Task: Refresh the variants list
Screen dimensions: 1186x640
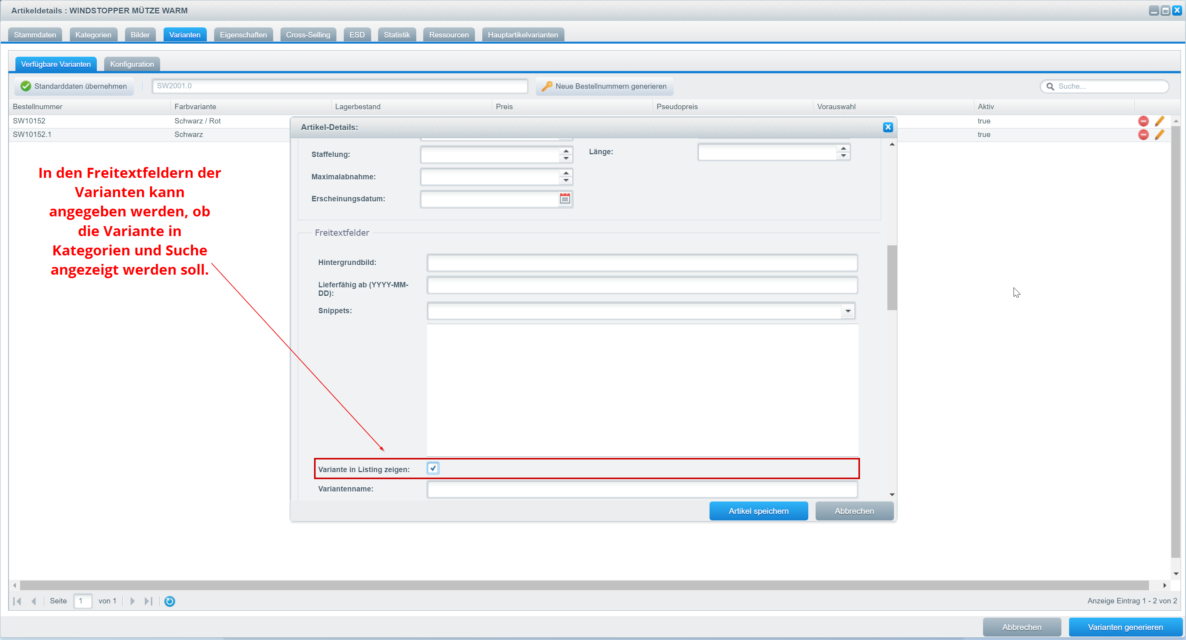Action: (169, 601)
